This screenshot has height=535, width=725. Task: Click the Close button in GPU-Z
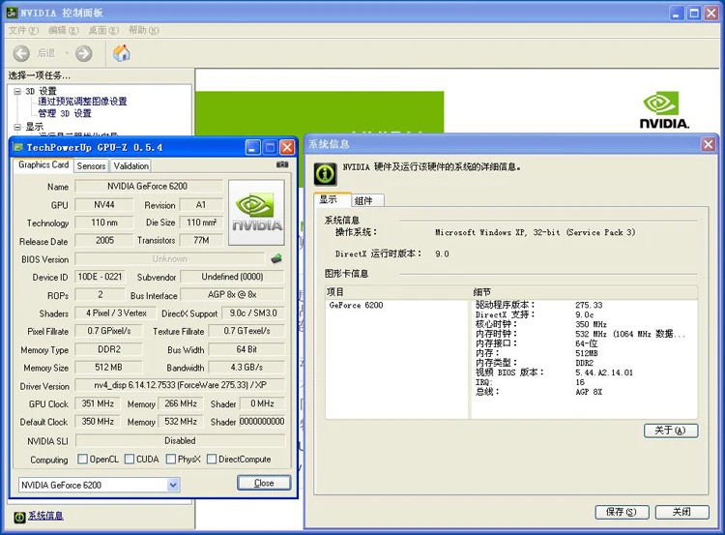[264, 483]
